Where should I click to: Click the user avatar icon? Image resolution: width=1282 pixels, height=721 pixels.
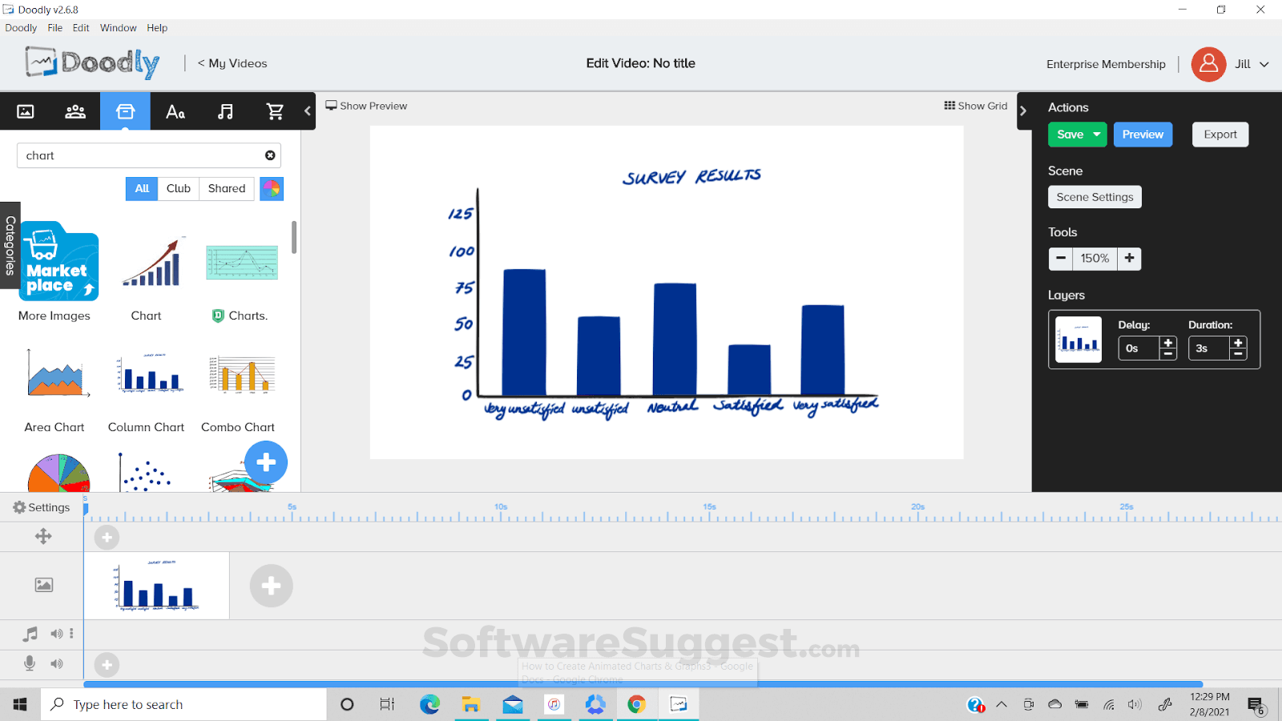pyautogui.click(x=1208, y=64)
